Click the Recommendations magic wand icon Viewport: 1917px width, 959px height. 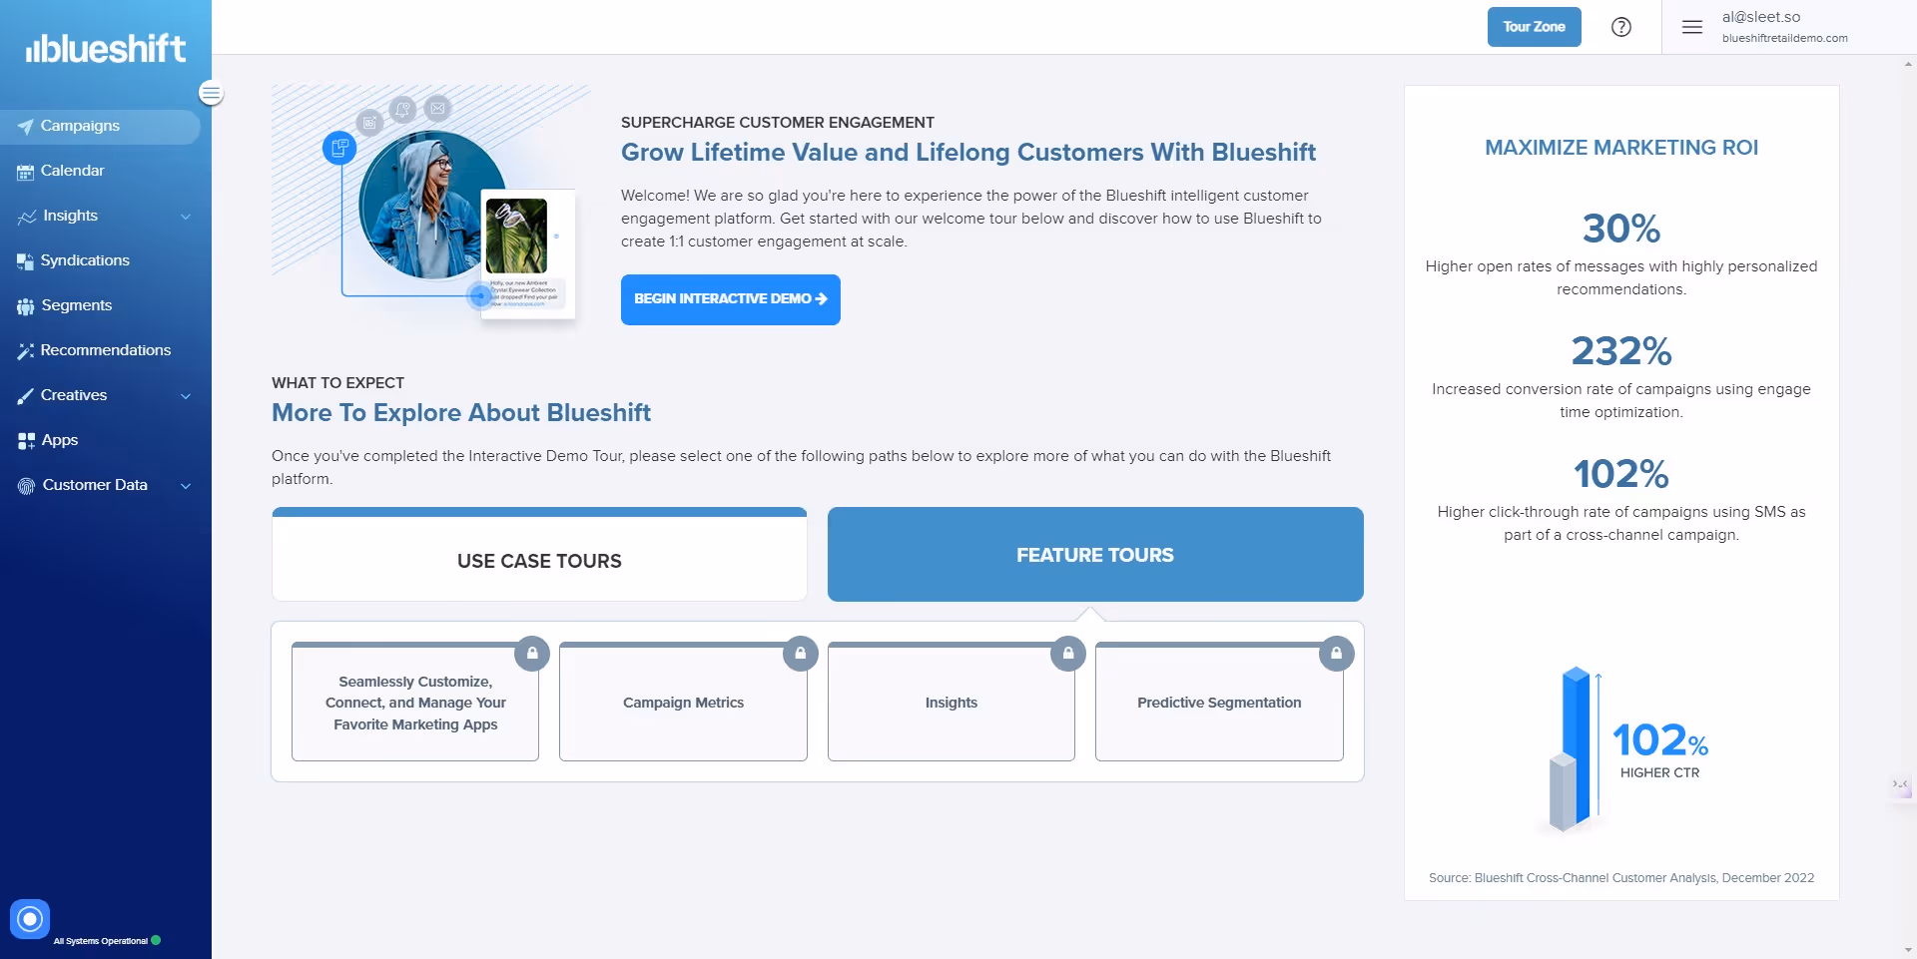point(25,351)
